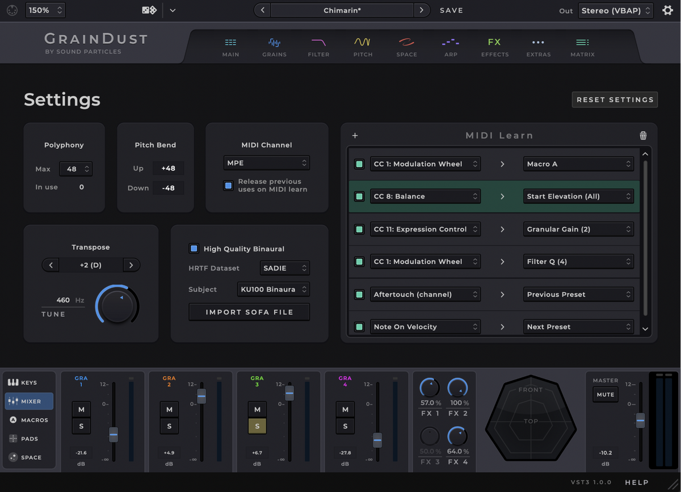
Task: Click the Chimarin preset name field
Action: (x=343, y=10)
